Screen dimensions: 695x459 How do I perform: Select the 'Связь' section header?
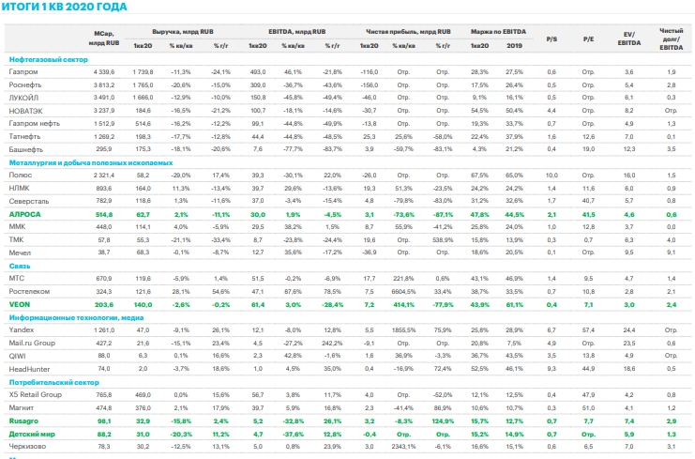[x=19, y=267]
